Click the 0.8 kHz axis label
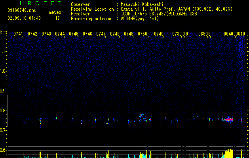 tap(4, 111)
